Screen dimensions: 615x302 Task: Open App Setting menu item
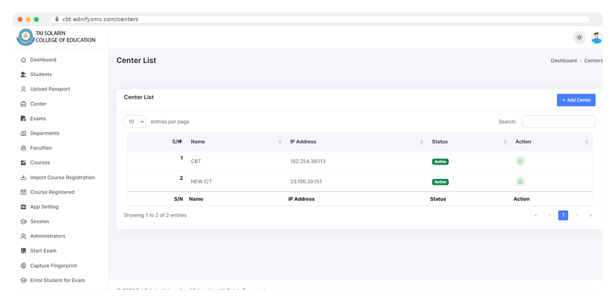(x=44, y=207)
